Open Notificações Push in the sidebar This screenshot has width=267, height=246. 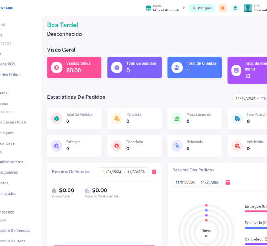(13, 122)
